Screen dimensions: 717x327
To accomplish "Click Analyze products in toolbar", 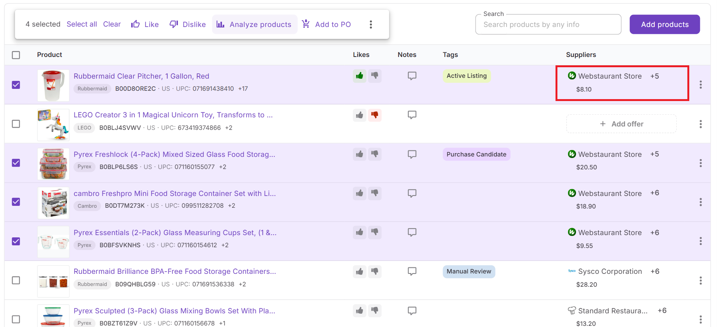I will coord(255,24).
